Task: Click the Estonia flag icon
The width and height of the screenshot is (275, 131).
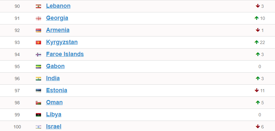Action: [x=38, y=91]
